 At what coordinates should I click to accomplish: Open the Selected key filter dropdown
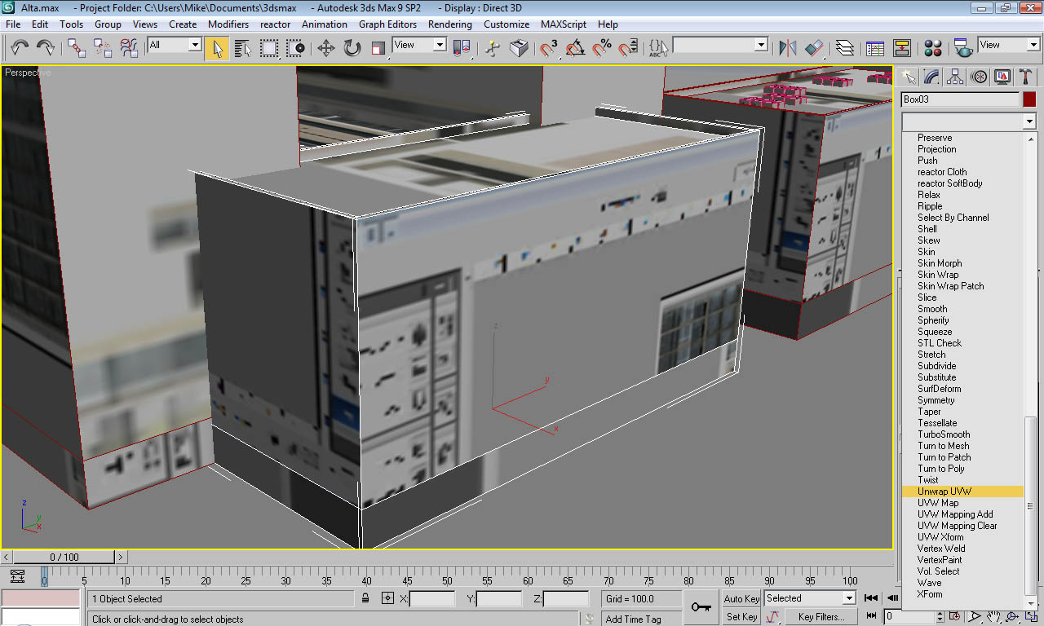[x=848, y=598]
